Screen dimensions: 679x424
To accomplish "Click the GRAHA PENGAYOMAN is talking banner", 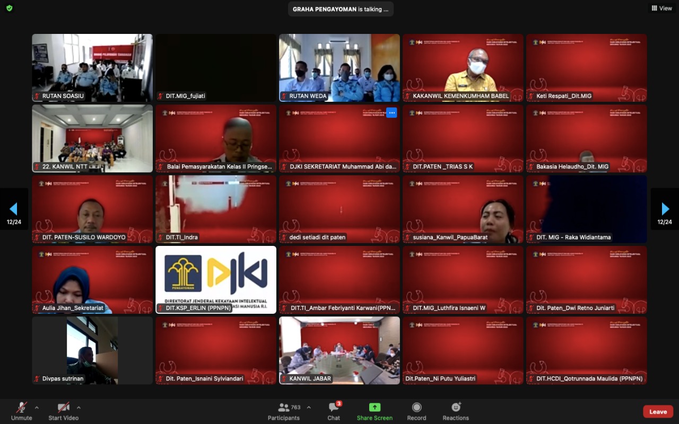I will pyautogui.click(x=341, y=9).
